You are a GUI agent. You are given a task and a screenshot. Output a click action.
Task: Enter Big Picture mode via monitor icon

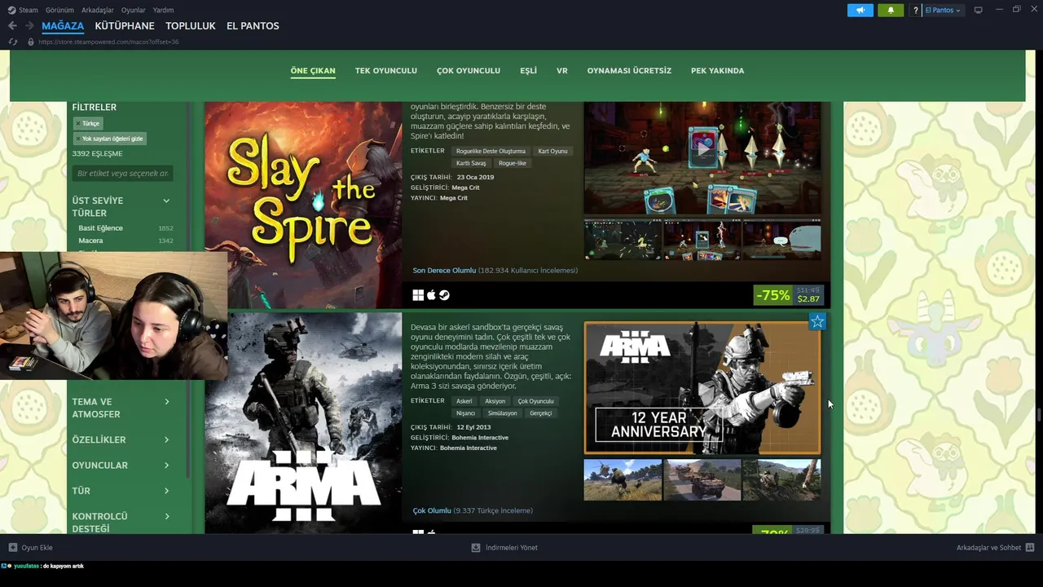click(978, 10)
